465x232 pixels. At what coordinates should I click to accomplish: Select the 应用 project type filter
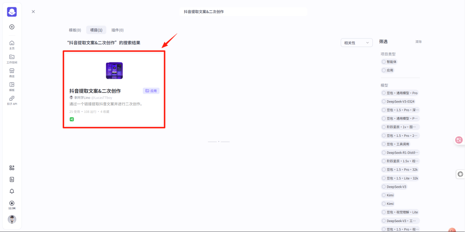pyautogui.click(x=388, y=71)
